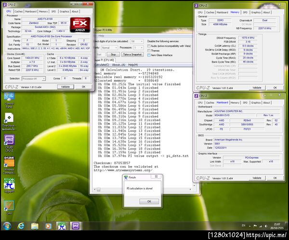The height and width of the screenshot is (240, 289).
Task: Open the digits of pi dropdown (1M)
Action: point(137,41)
